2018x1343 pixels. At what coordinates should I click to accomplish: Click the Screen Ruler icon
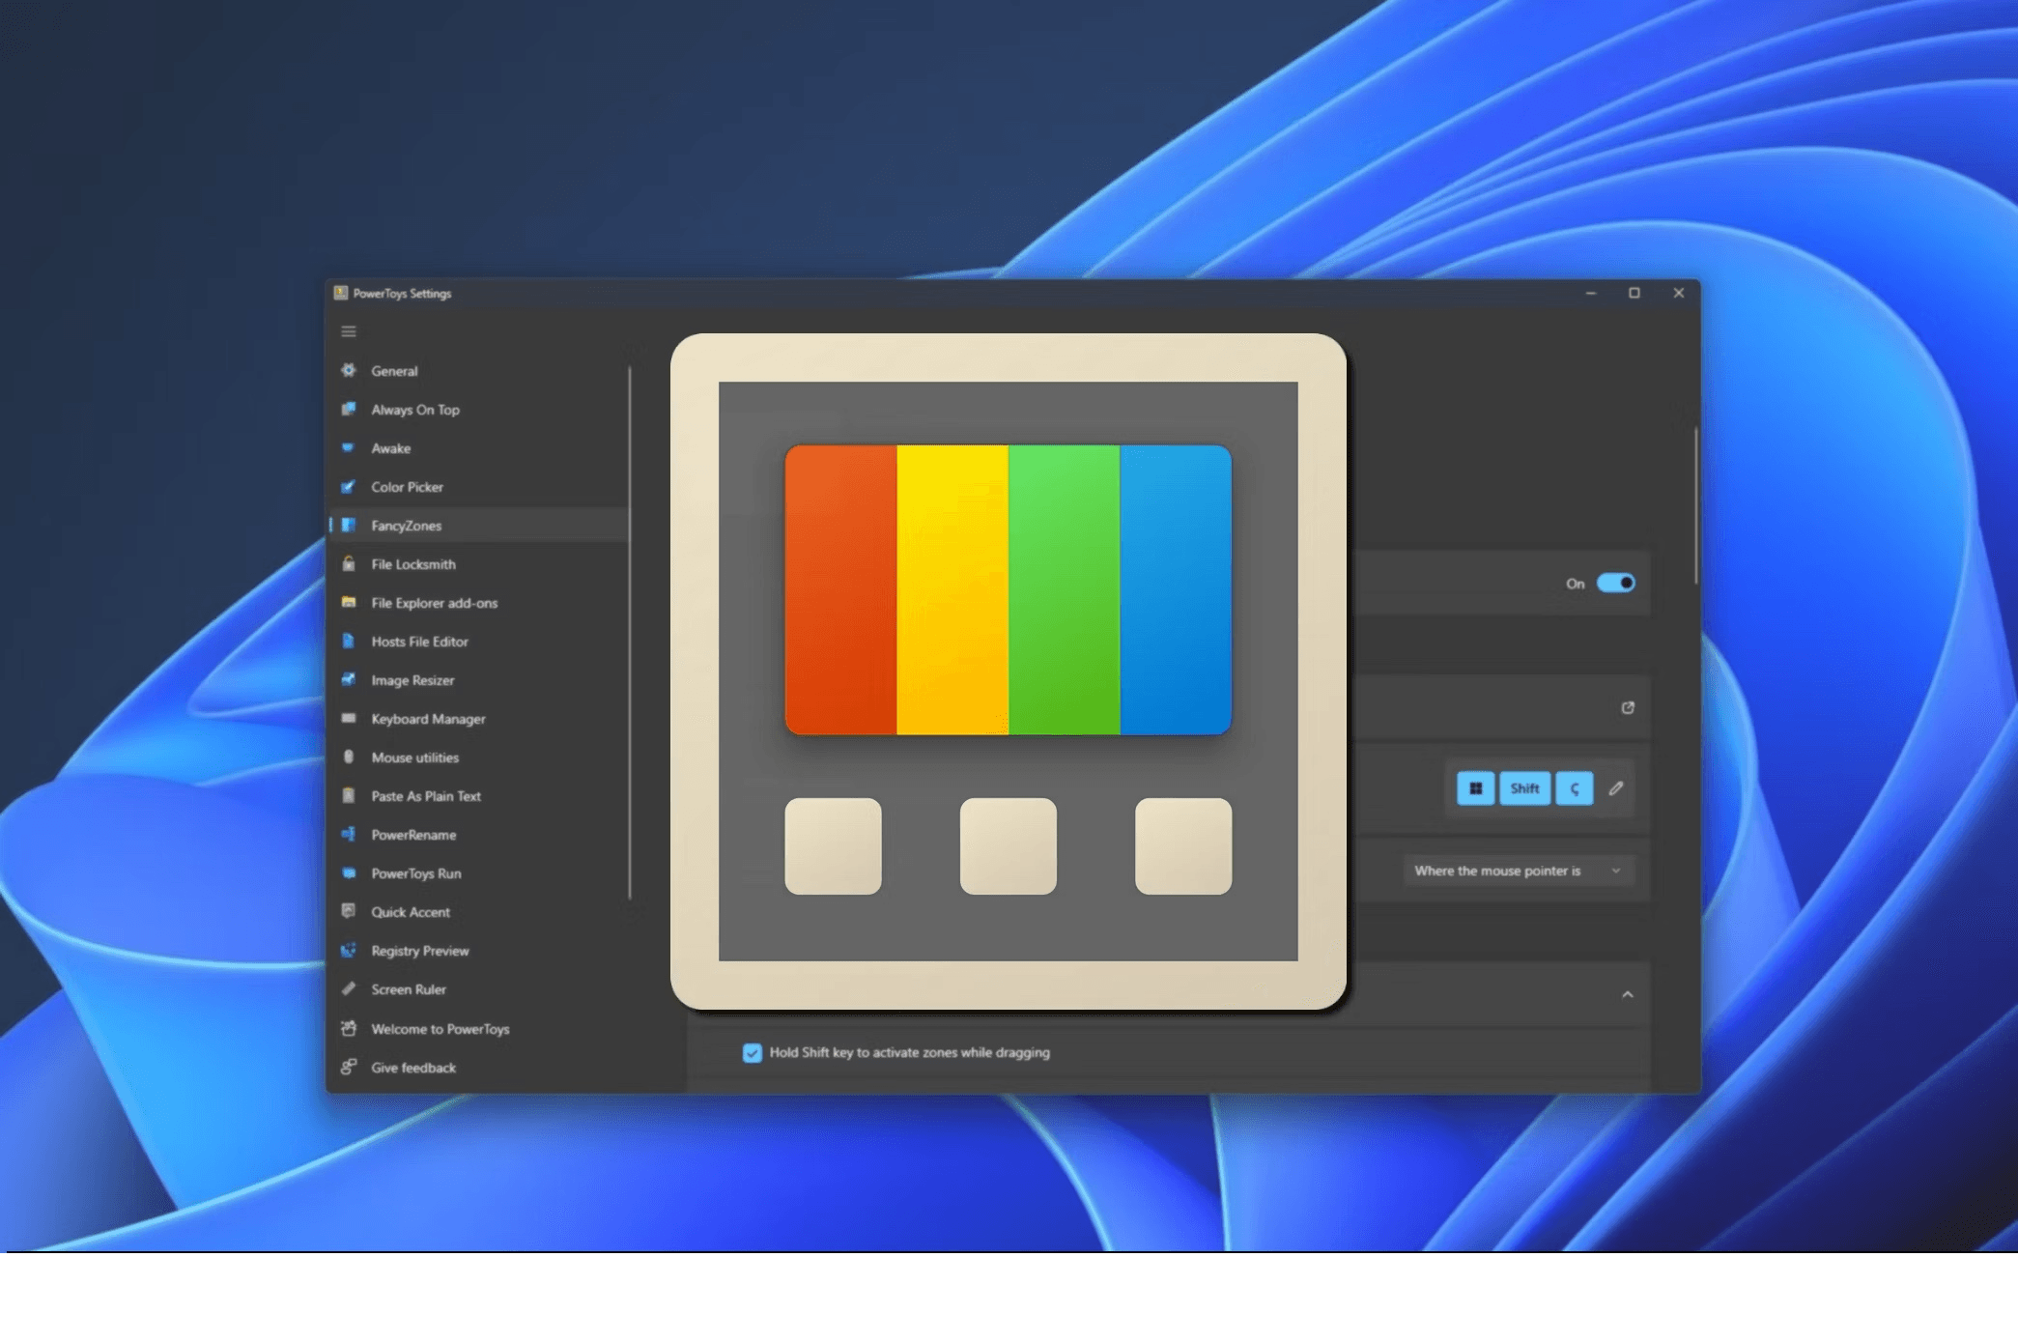(349, 988)
